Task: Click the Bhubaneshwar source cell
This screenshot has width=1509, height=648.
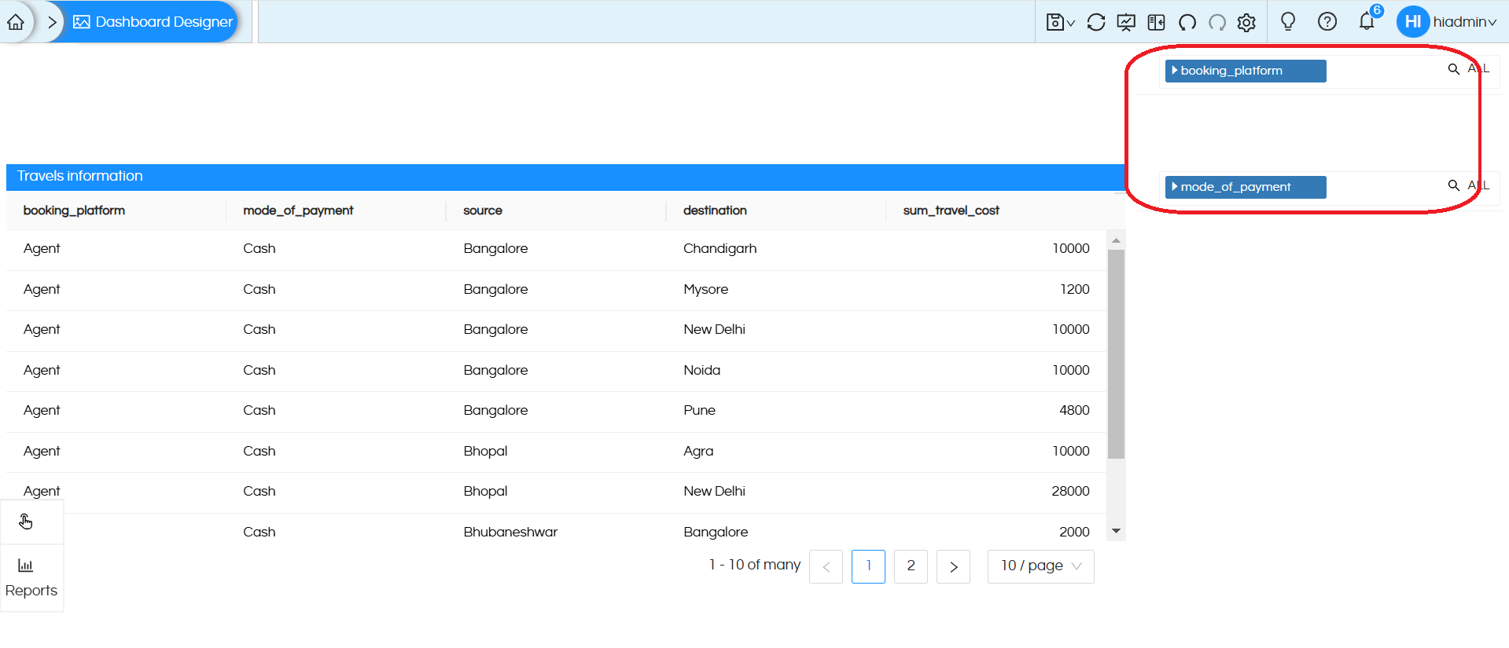Action: click(x=510, y=533)
